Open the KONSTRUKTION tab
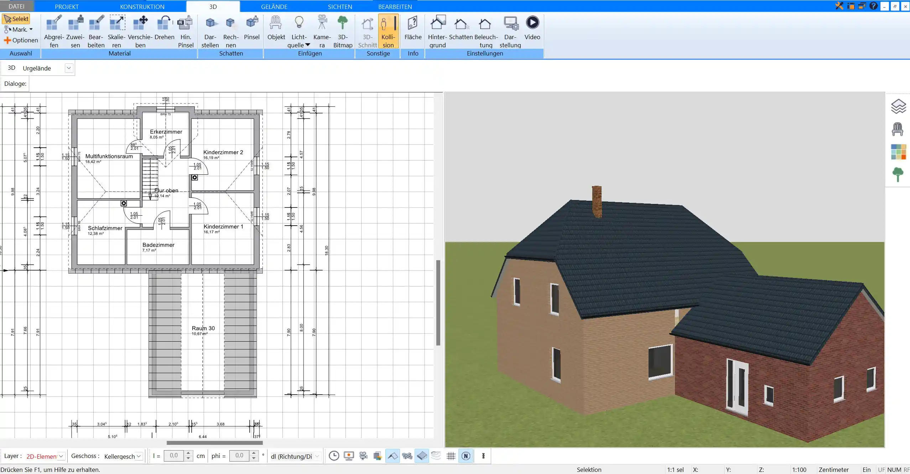 tap(142, 6)
